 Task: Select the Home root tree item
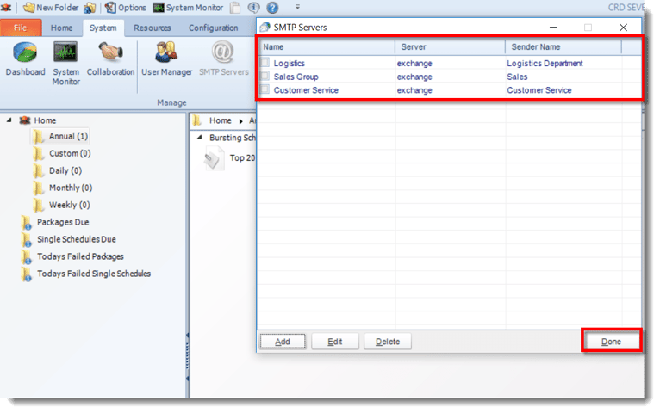click(x=45, y=120)
